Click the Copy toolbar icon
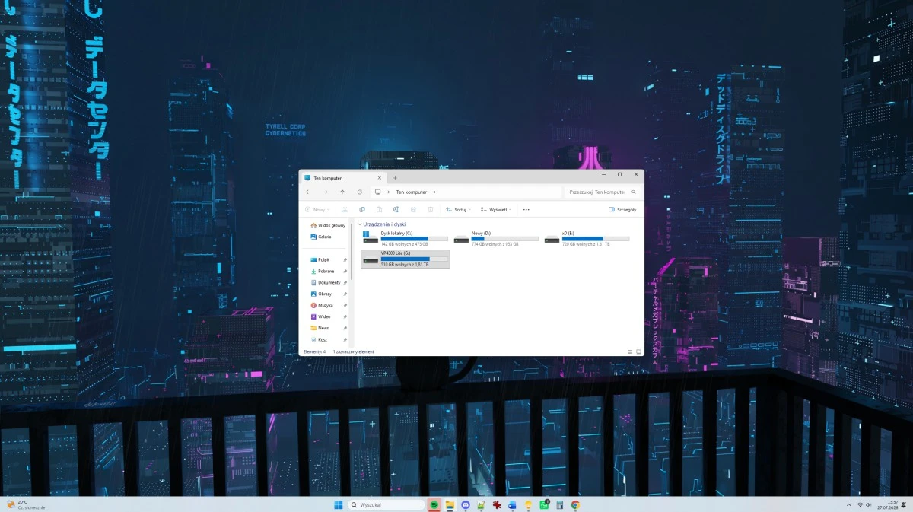913x512 pixels. (362, 209)
